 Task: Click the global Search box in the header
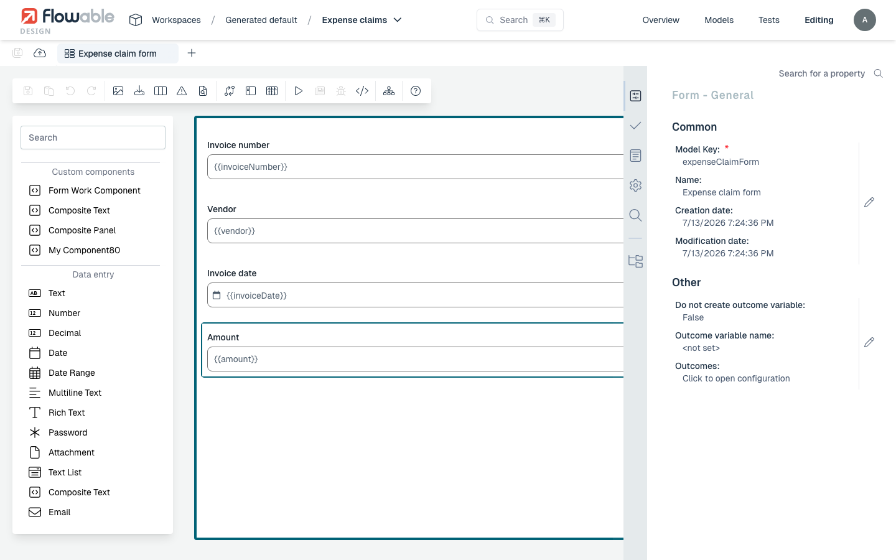click(x=520, y=20)
